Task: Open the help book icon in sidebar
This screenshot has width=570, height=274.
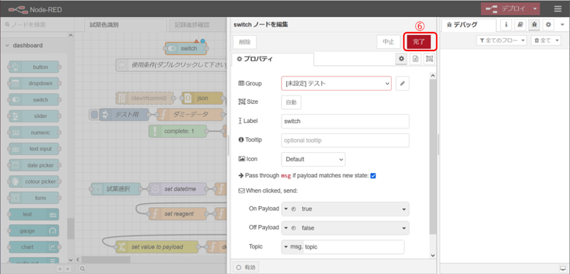Action: (x=520, y=25)
